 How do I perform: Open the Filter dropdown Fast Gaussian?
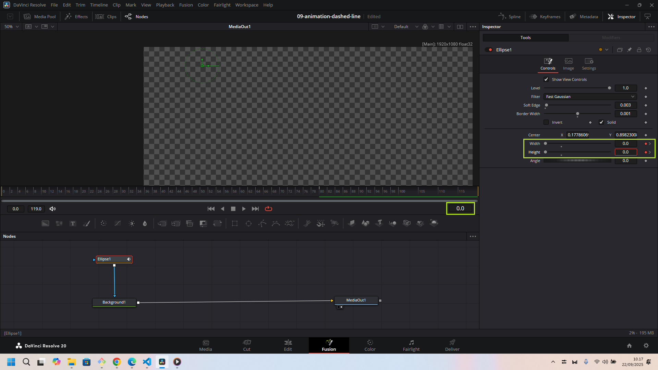click(x=590, y=97)
